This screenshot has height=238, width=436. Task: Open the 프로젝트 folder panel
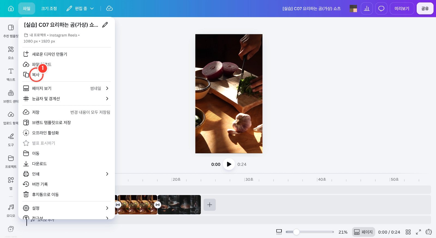(x=11, y=162)
